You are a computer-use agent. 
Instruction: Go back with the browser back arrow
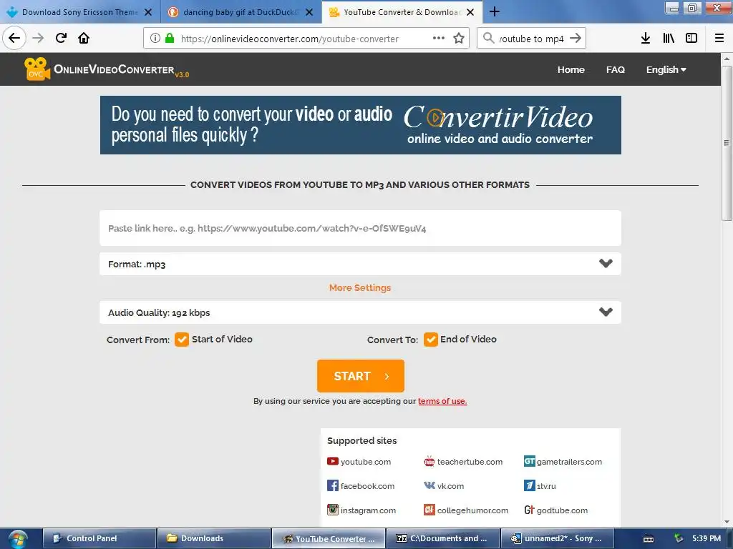click(x=14, y=38)
